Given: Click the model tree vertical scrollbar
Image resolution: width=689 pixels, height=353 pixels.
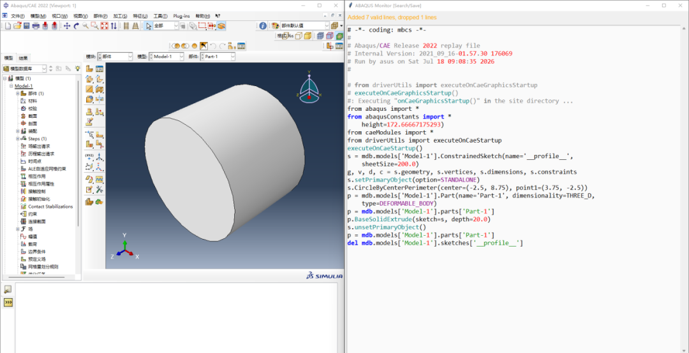Looking at the screenshot, I should [x=78, y=154].
